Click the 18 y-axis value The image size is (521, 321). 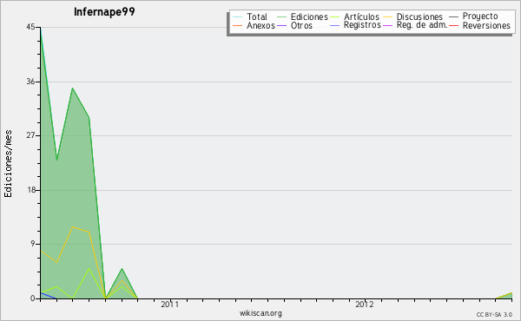pyautogui.click(x=30, y=190)
